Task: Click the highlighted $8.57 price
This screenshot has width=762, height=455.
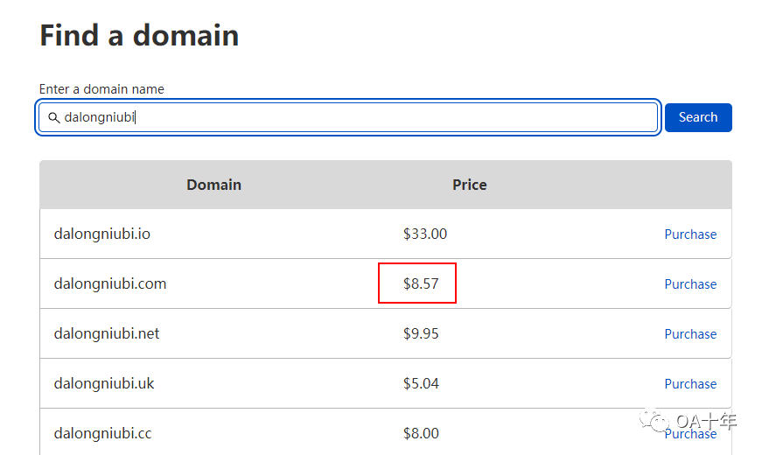Action: point(421,284)
